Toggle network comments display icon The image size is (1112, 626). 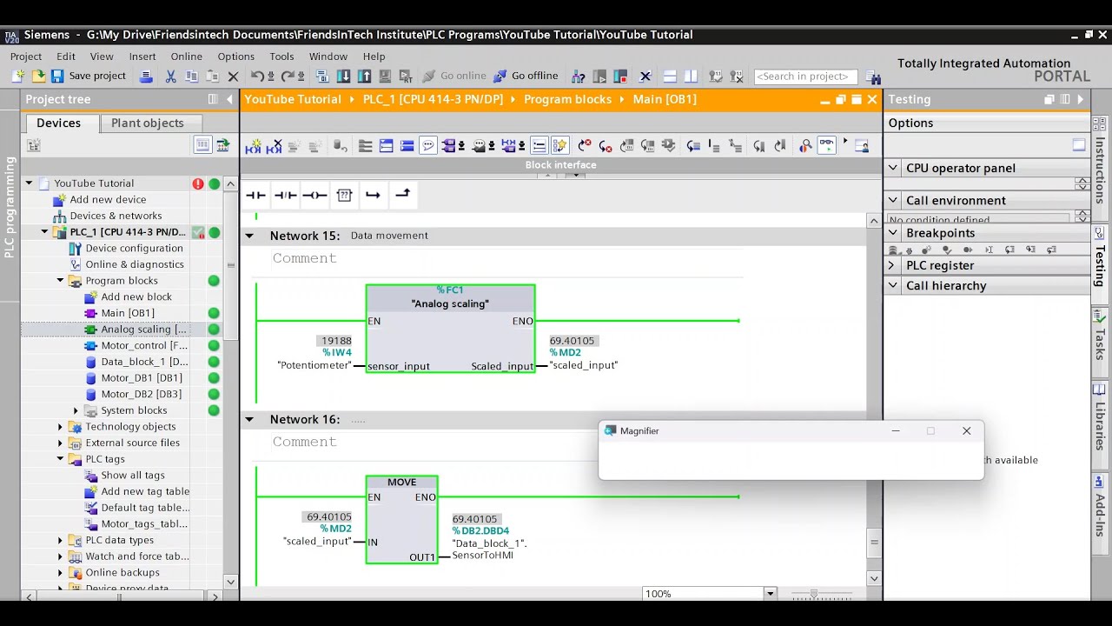[428, 146]
